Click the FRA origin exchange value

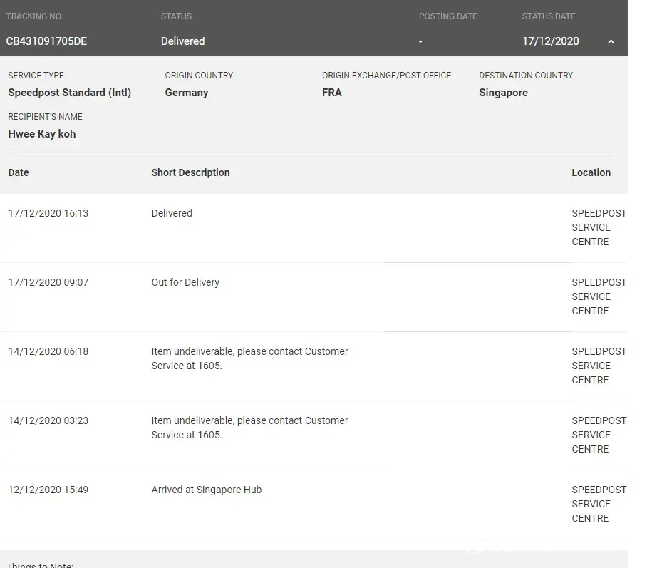[332, 93]
